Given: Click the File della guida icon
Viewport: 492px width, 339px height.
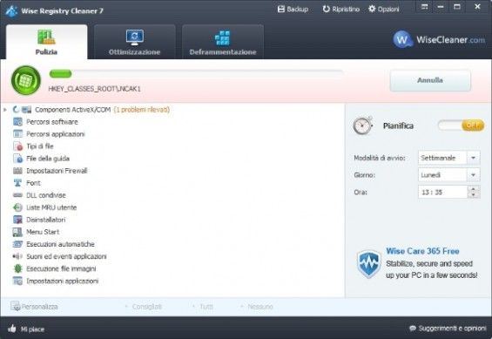Looking at the screenshot, I should click(17, 159).
